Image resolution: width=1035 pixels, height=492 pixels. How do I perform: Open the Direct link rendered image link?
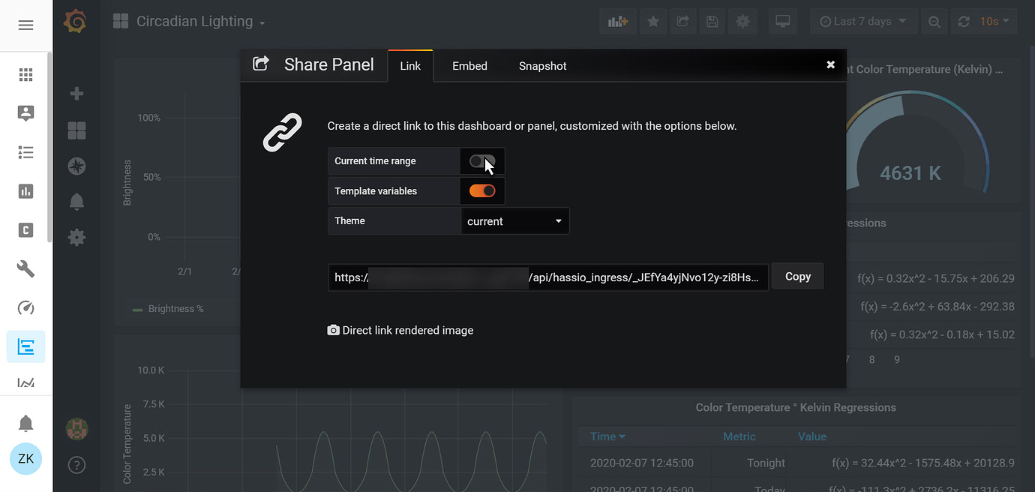400,330
